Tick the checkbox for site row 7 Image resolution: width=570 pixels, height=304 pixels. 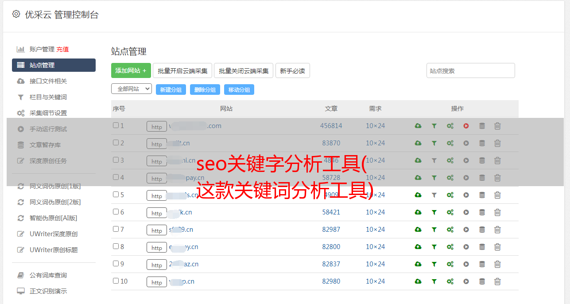[x=116, y=229]
